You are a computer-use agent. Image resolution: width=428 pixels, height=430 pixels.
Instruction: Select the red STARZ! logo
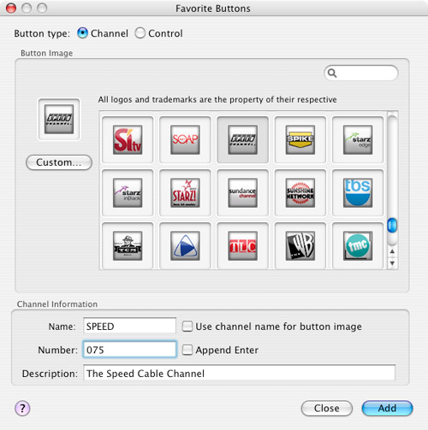click(185, 192)
